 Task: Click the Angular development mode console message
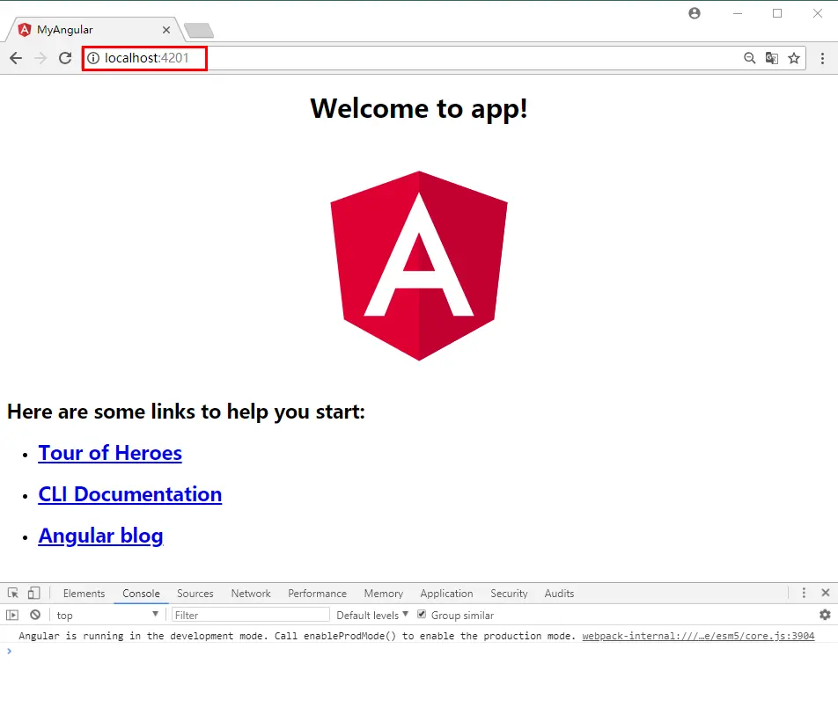[x=298, y=636]
